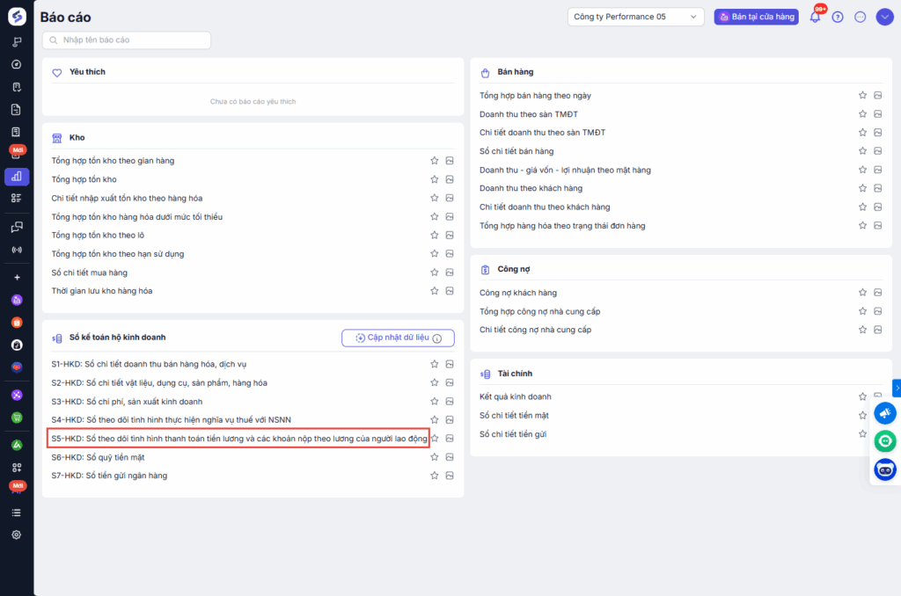
Task: Favorite the Công nợ khách hàng report
Action: pos(862,293)
